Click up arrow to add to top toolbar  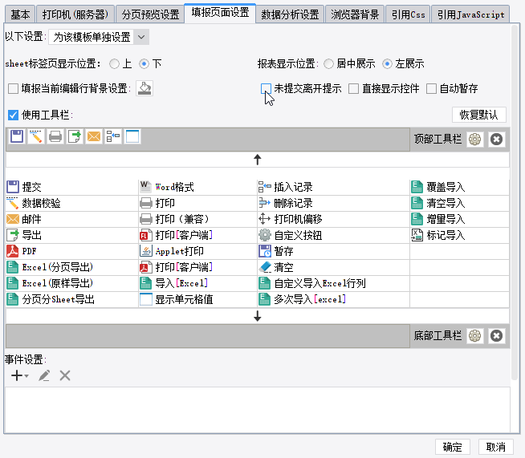click(258, 160)
